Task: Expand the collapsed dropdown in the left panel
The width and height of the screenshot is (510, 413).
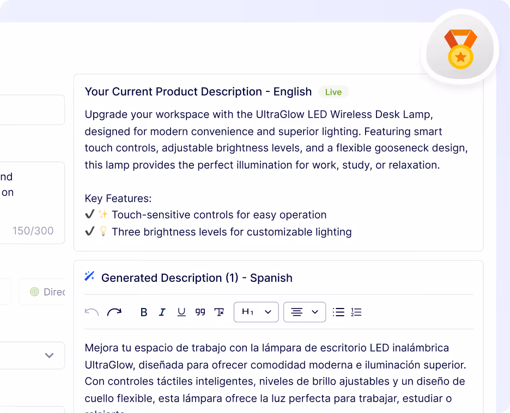Action: (x=48, y=355)
